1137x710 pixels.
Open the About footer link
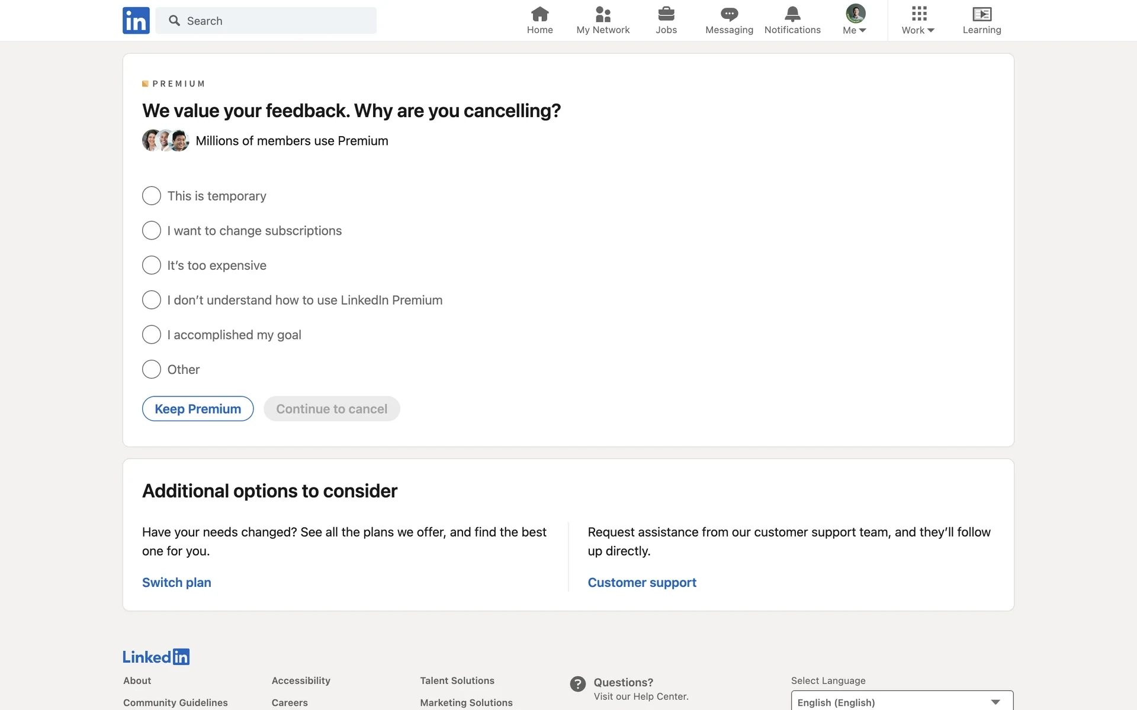[x=137, y=681]
